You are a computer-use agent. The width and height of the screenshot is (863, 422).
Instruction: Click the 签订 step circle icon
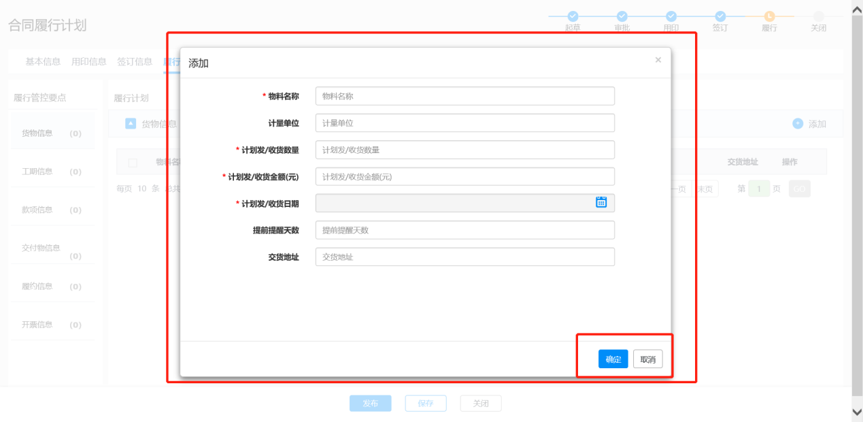pyautogui.click(x=720, y=16)
